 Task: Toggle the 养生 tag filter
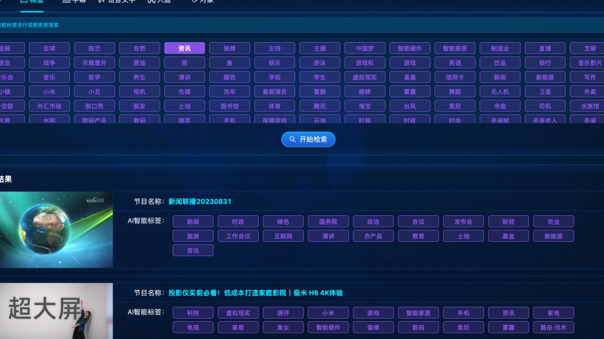139,77
